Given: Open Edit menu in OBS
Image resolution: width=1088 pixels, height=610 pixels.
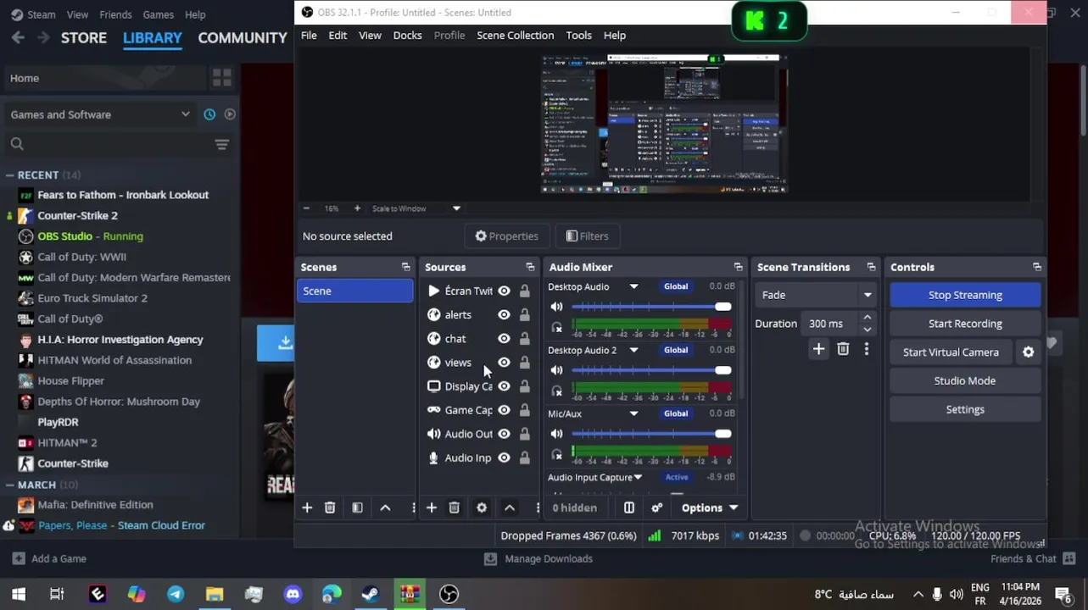Looking at the screenshot, I should point(338,35).
